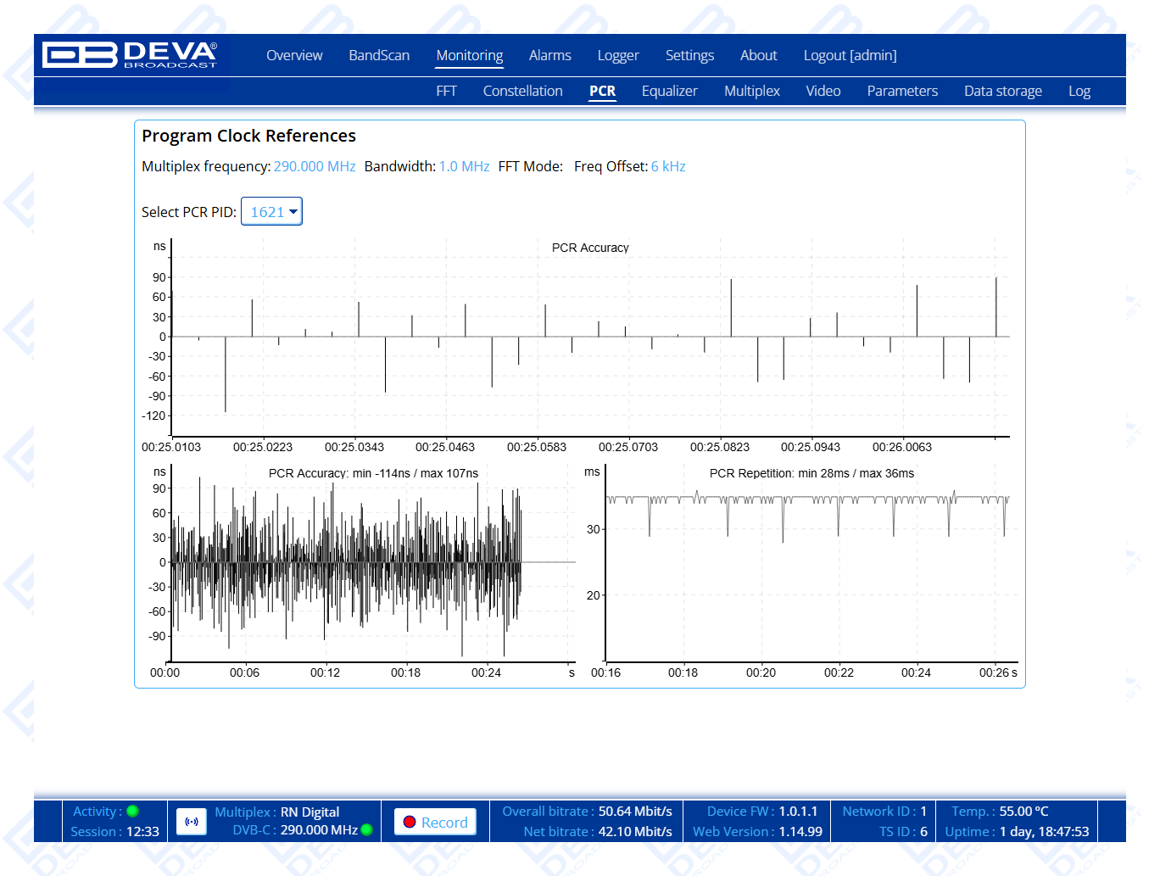Navigate to the Logger page

click(x=617, y=56)
